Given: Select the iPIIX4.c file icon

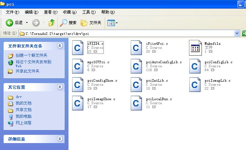Looking at the screenshot, I should (78, 48).
